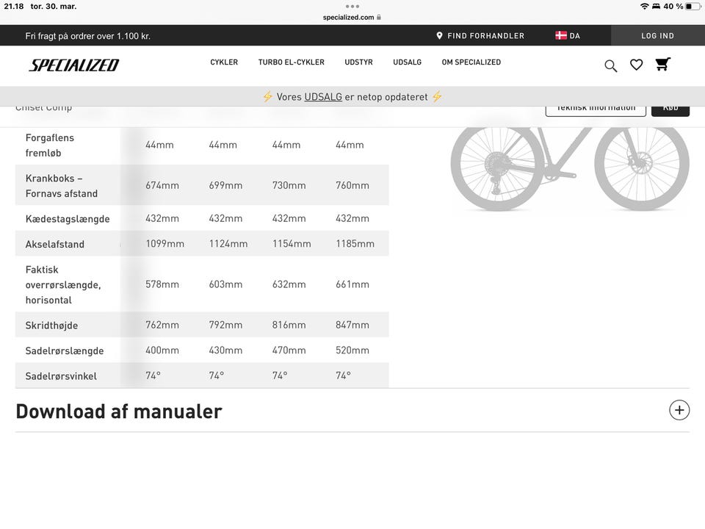Click the location pin icon beside Find Forhandler
This screenshot has height=529, width=705.
click(x=439, y=35)
